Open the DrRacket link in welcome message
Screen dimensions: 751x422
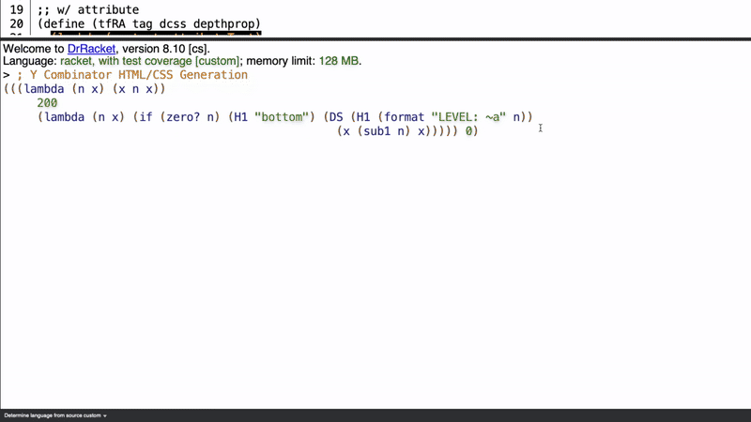91,49
